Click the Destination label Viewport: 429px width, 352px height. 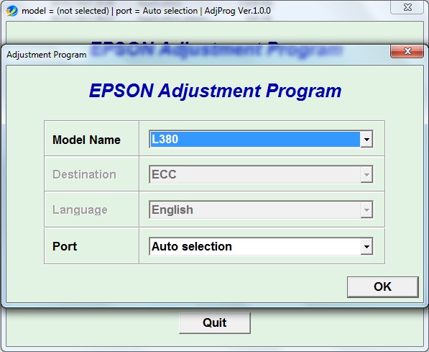coord(84,174)
